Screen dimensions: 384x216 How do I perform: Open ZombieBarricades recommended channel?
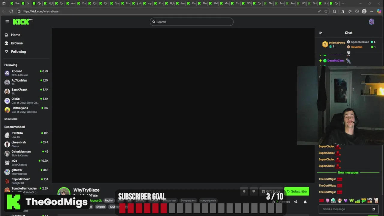tap(26, 190)
